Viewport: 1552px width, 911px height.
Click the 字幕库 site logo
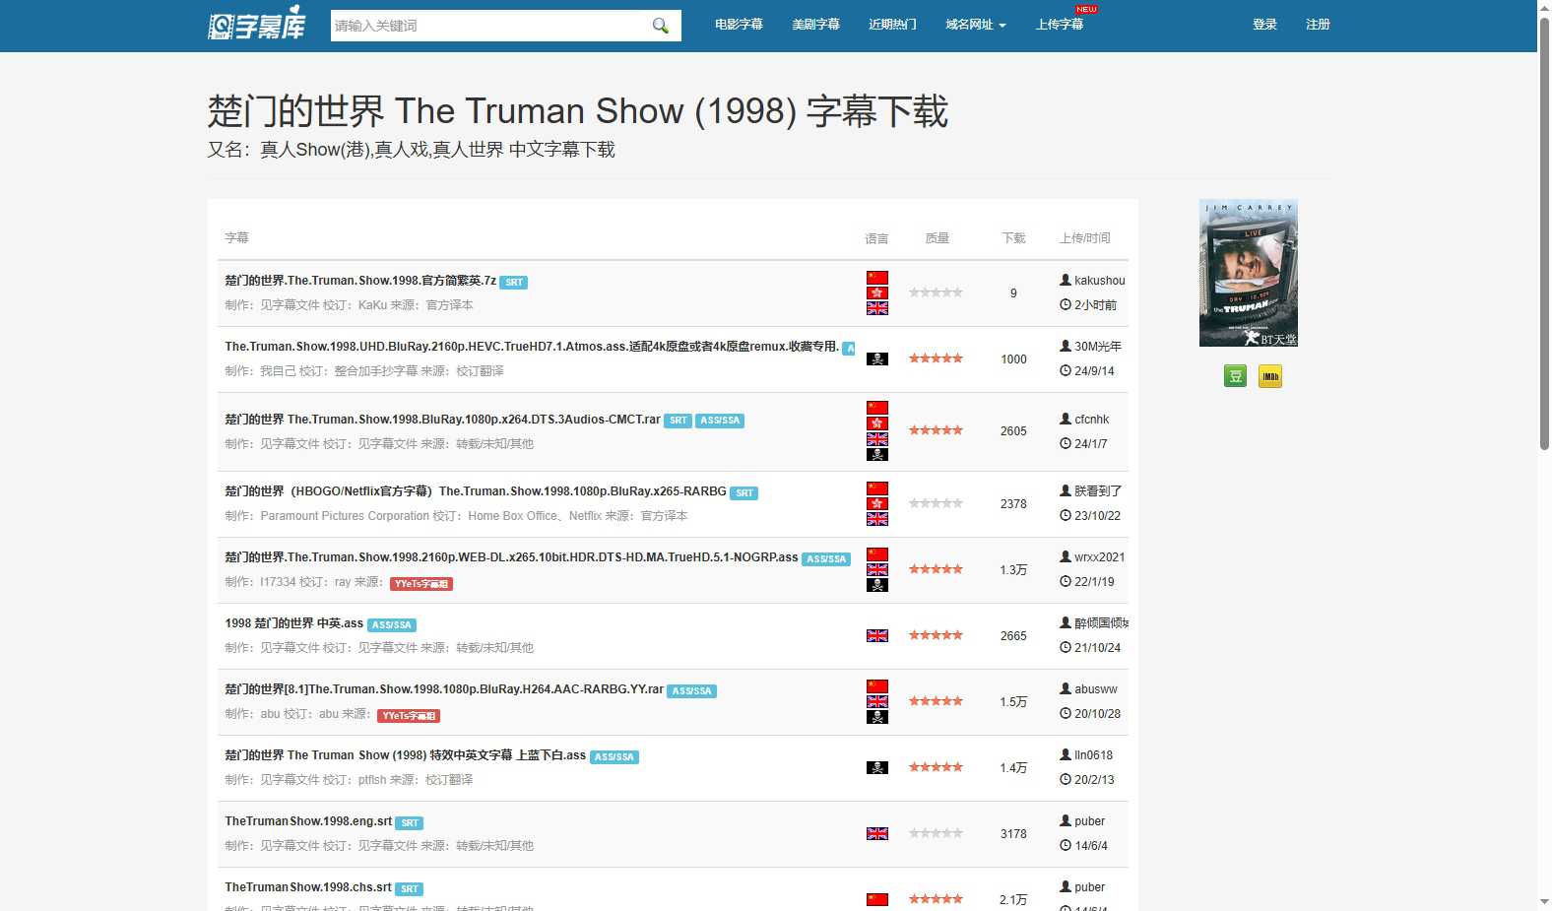pyautogui.click(x=257, y=25)
